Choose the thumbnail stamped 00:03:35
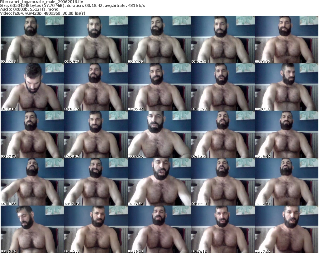This screenshot has height=253, width=319. [x=287, y=40]
